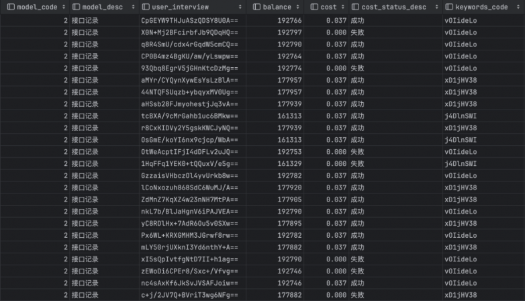525x301 pixels.
Task: Select the keywords_code header label
Action: (x=481, y=7)
